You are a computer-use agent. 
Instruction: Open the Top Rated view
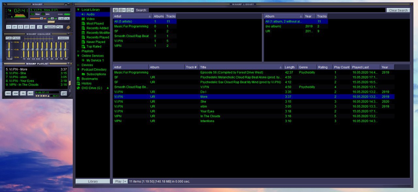coord(93,47)
